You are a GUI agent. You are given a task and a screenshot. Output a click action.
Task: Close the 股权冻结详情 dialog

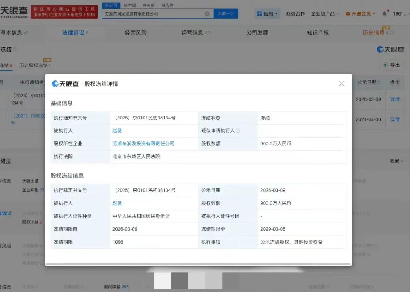[x=342, y=84]
